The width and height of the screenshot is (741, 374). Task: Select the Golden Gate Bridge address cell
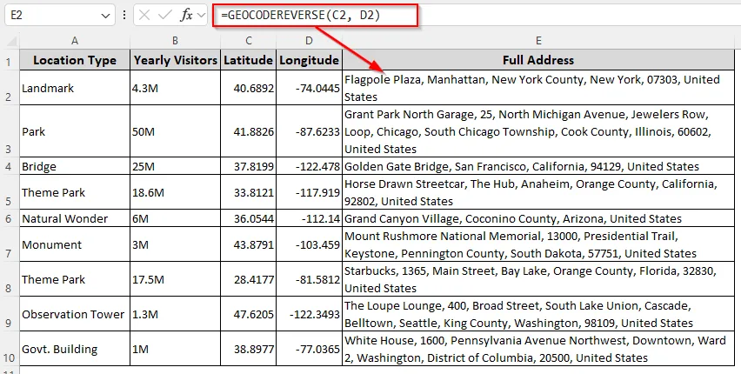[538, 166]
